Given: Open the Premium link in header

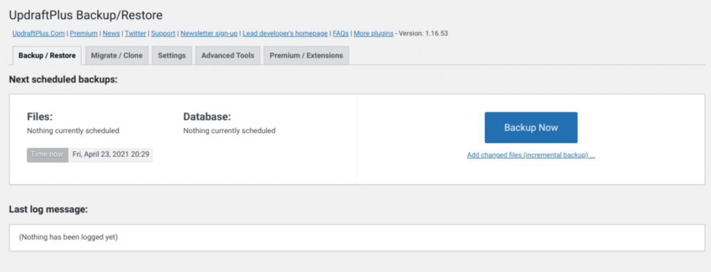Looking at the screenshot, I should (x=83, y=33).
